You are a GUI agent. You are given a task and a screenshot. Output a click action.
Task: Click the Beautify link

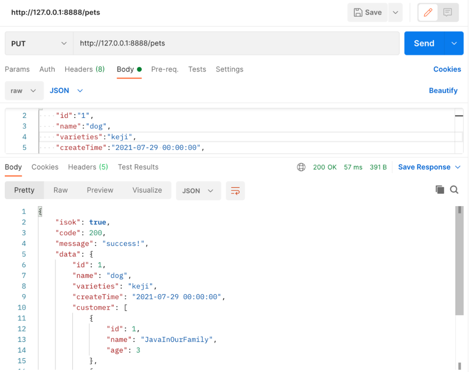pos(443,91)
